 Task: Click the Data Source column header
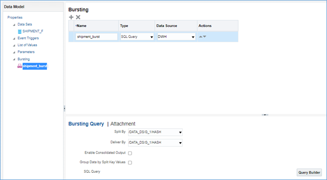176,26
